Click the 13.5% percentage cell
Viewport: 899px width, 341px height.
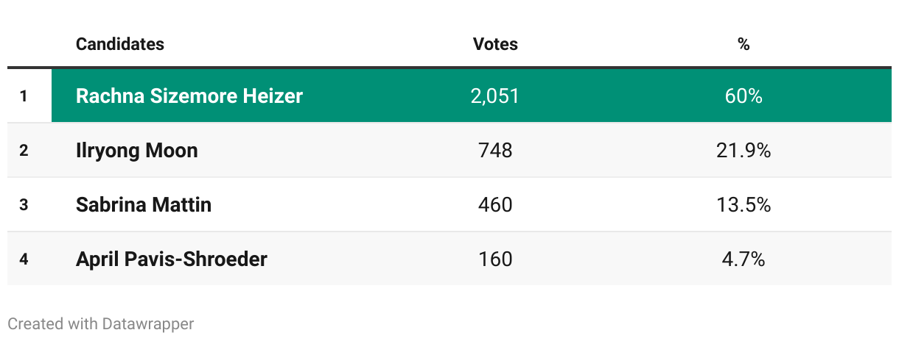[744, 204]
